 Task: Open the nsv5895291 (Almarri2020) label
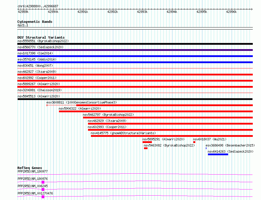click(163, 139)
